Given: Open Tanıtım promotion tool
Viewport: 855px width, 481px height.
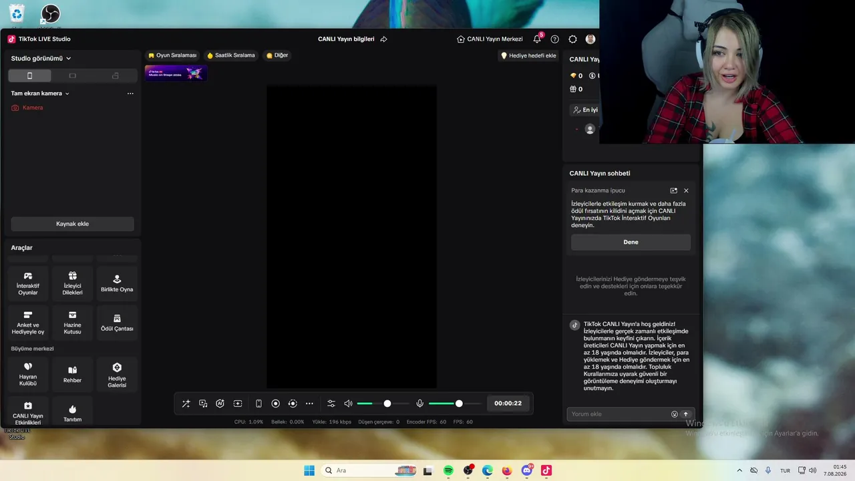Looking at the screenshot, I should click(73, 412).
